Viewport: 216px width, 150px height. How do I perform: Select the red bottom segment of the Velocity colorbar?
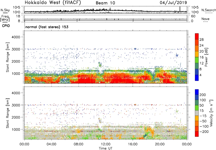pos(197,134)
